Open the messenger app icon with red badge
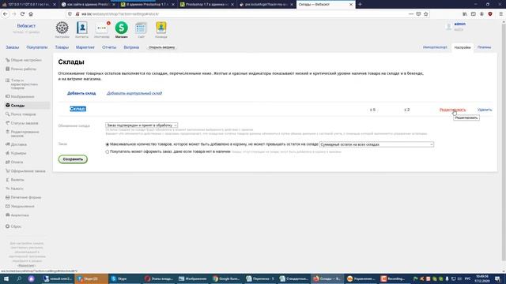This screenshot has width=506, height=284. [x=102, y=28]
